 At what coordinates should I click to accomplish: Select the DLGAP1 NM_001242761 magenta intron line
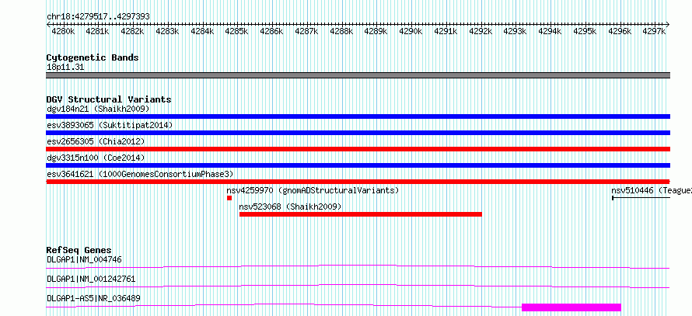(x=358, y=286)
